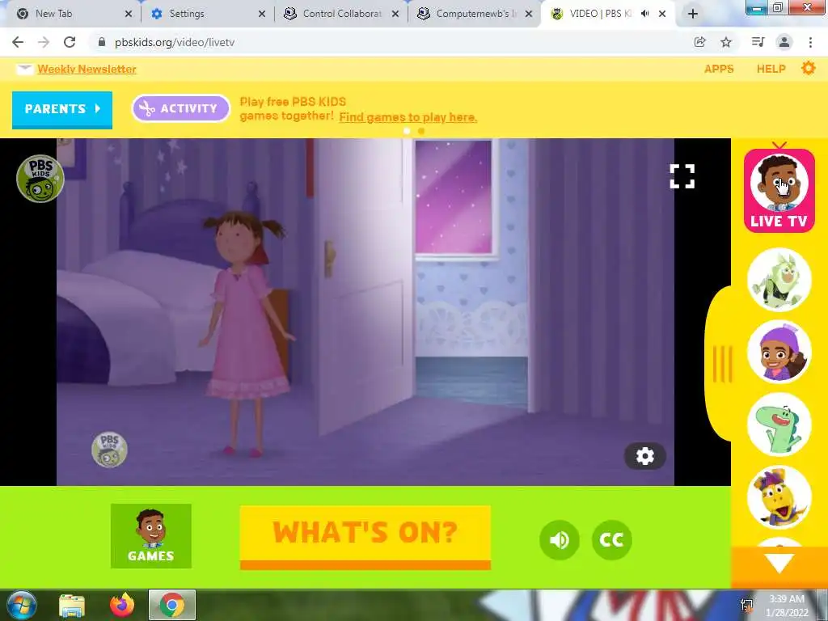This screenshot has height=621, width=828.
Task: Select the green goblin character show
Action: point(779,279)
